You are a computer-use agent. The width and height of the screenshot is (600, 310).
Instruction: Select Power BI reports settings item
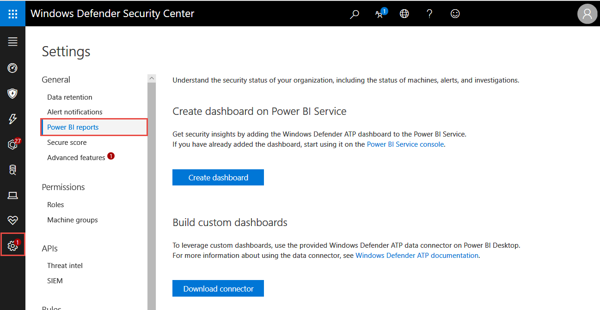click(73, 127)
